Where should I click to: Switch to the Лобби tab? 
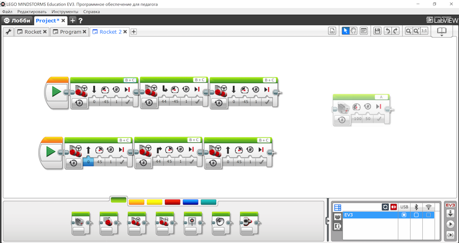point(17,20)
